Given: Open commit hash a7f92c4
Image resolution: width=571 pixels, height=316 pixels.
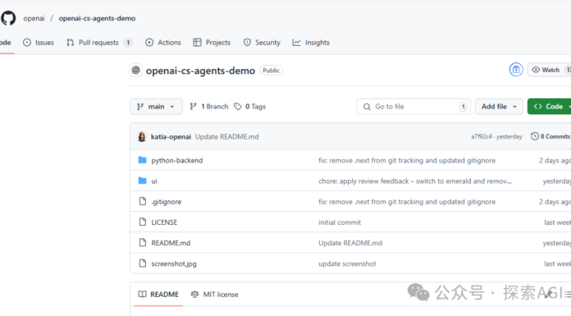Looking at the screenshot, I should pos(482,137).
